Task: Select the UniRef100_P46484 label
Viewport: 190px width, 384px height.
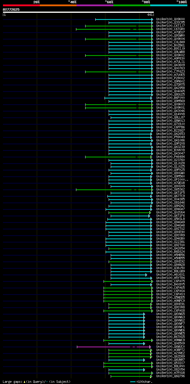Action: [x=170, y=157]
